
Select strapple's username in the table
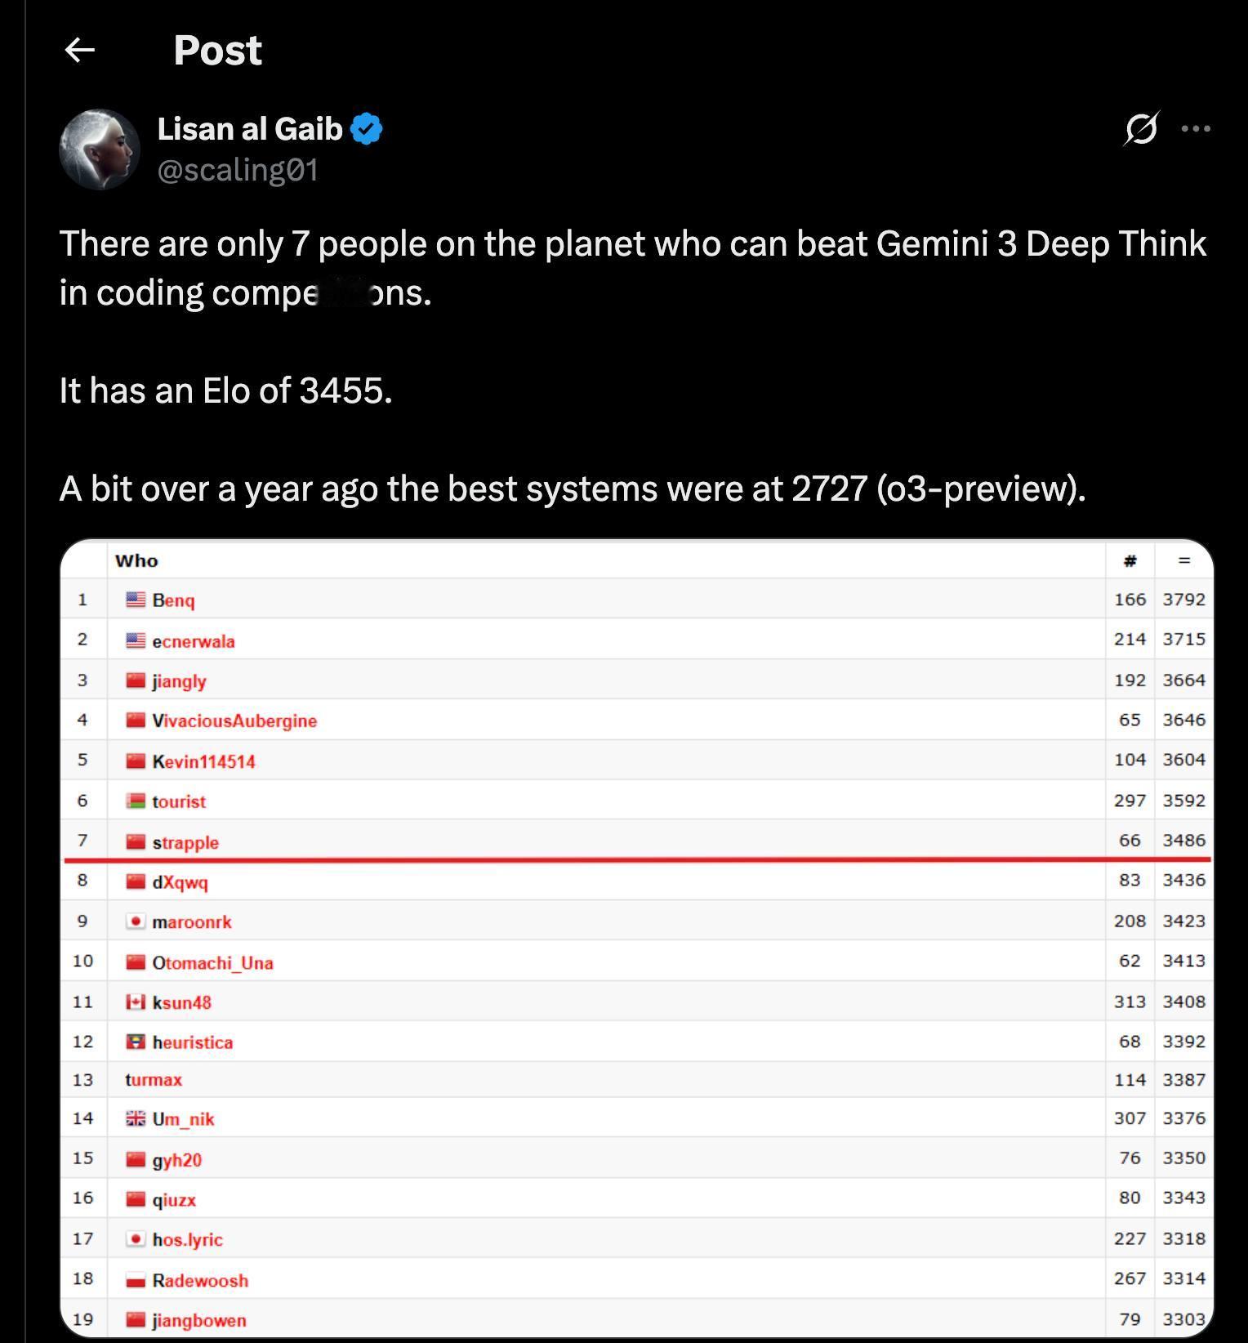185,841
